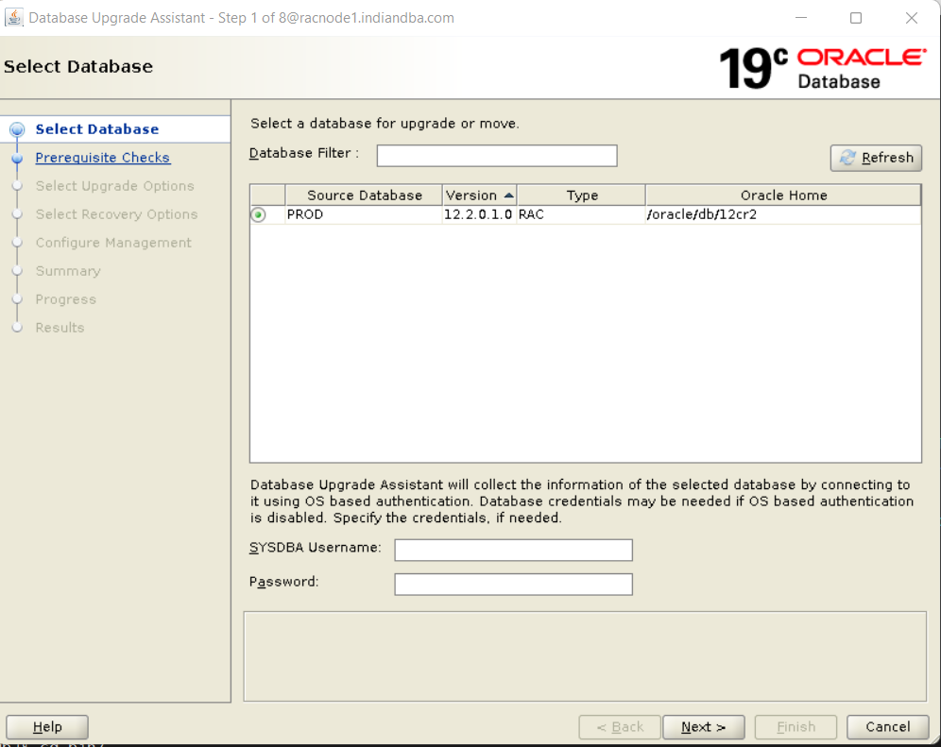Maximize the Database Upgrade Assistant window
941x747 pixels.
point(856,18)
